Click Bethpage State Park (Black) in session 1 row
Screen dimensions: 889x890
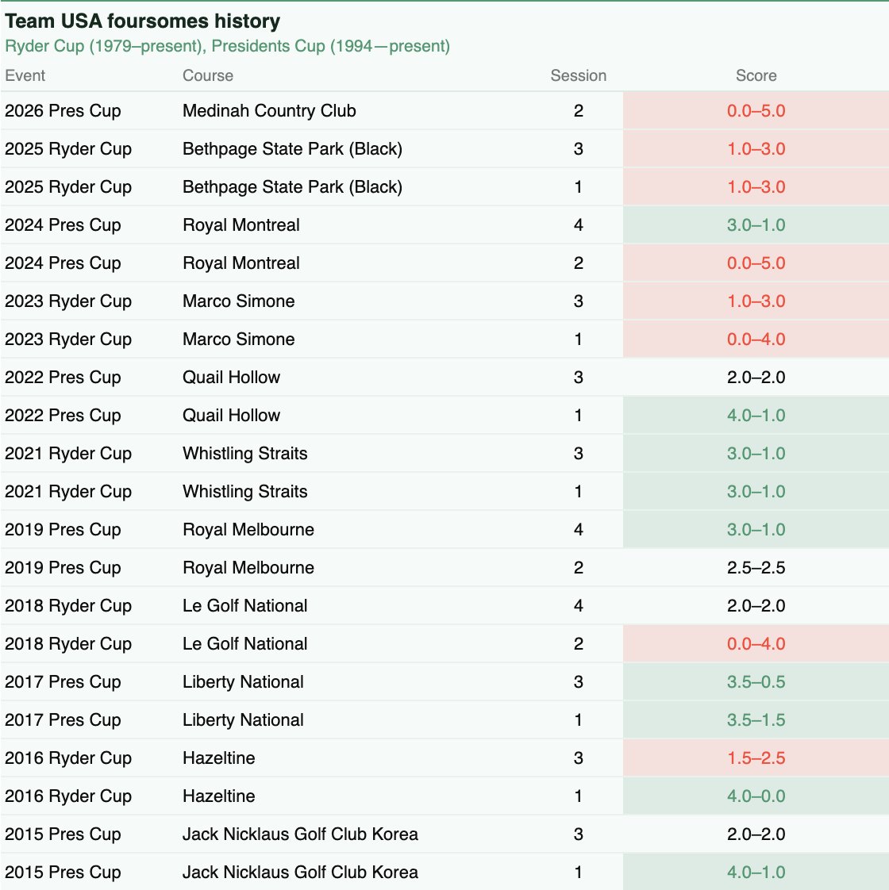tap(293, 186)
